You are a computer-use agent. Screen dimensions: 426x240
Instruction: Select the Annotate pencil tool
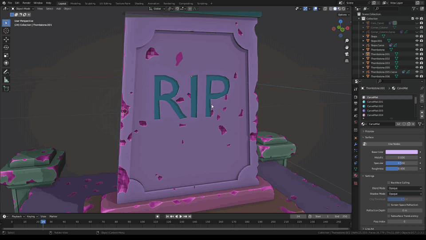click(6, 72)
